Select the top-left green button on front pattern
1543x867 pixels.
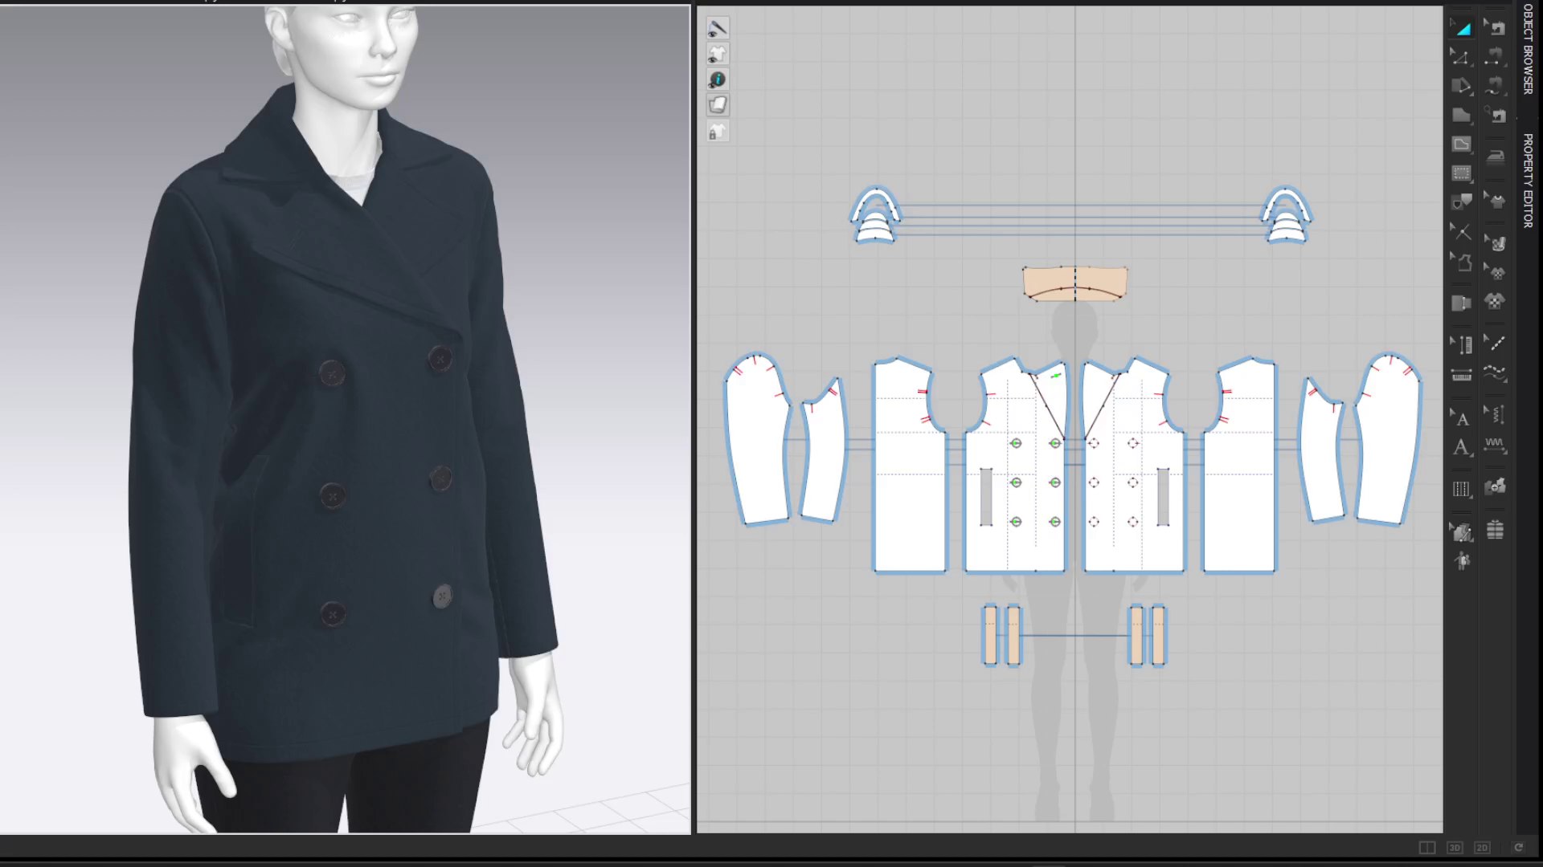click(1016, 443)
